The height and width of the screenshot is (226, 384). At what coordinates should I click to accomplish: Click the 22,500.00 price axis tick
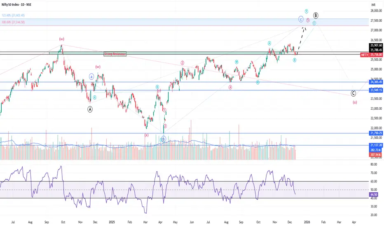(376, 118)
